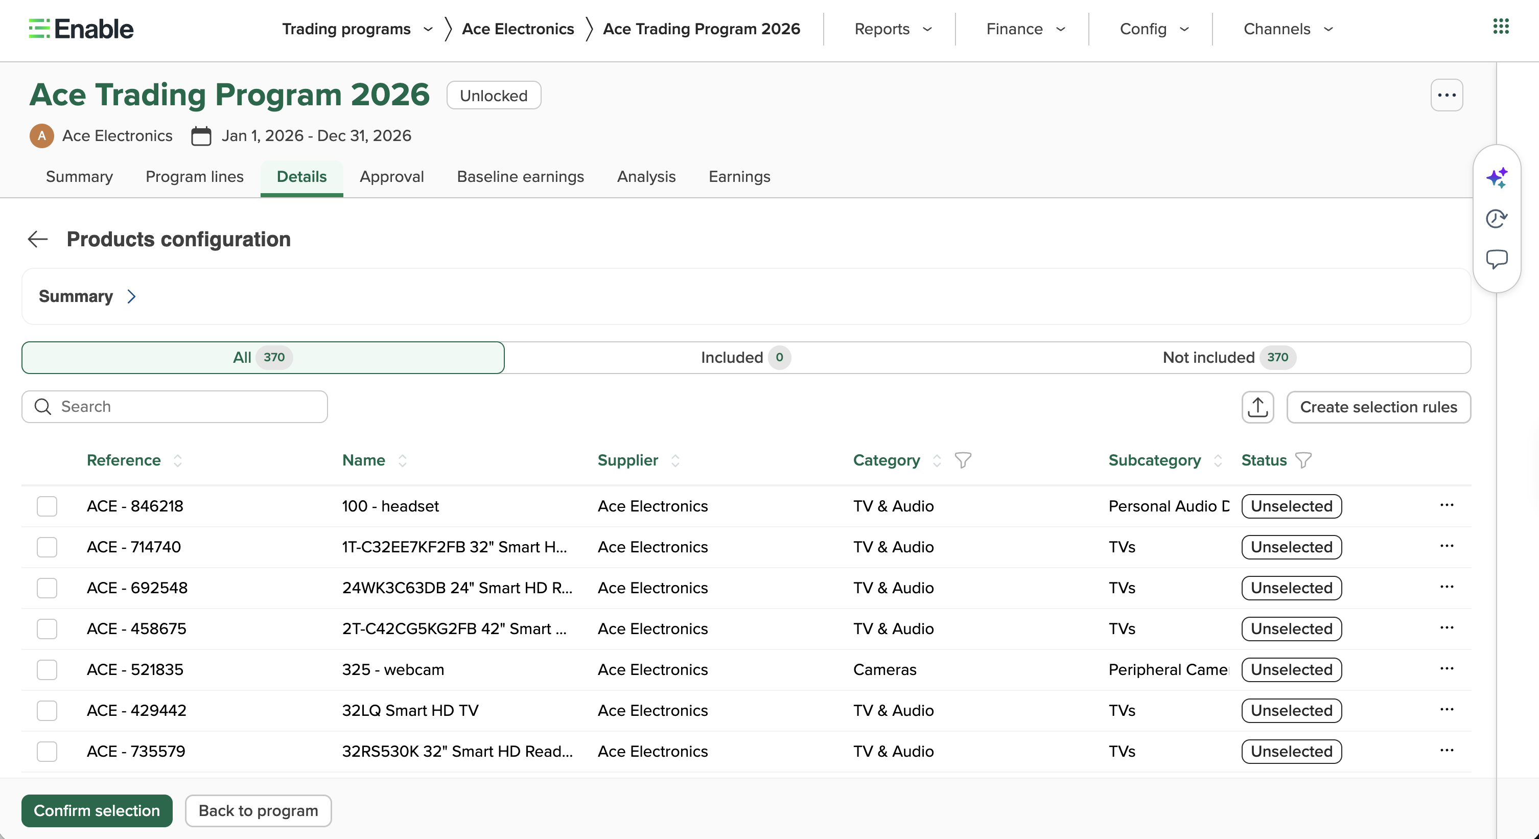Open the Trading programs dropdown
This screenshot has width=1539, height=839.
(x=357, y=29)
